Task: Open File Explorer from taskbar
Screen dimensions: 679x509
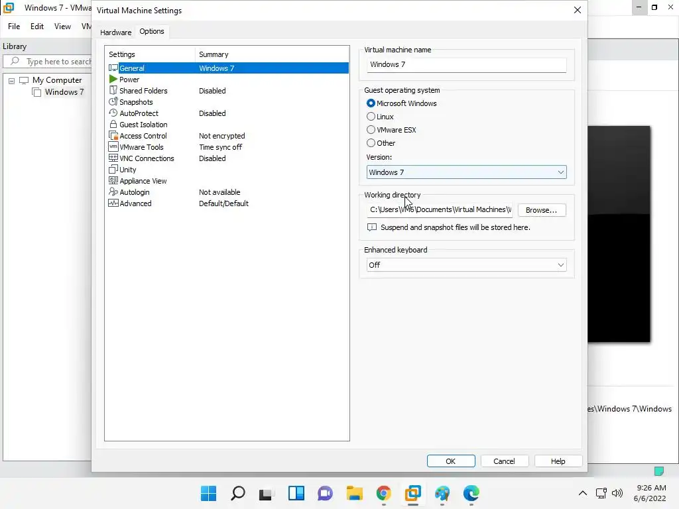Action: click(x=355, y=493)
